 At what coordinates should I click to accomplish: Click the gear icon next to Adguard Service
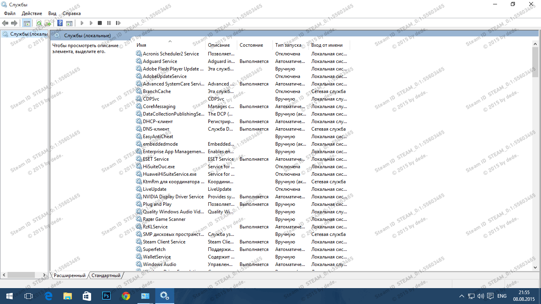[139, 61]
